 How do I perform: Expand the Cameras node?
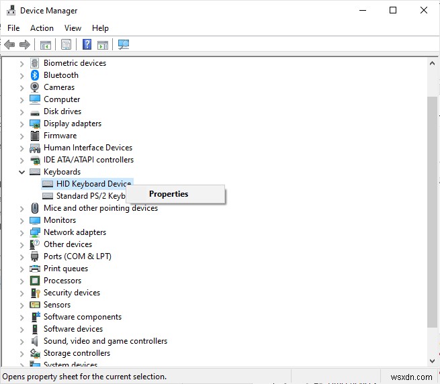click(x=22, y=88)
